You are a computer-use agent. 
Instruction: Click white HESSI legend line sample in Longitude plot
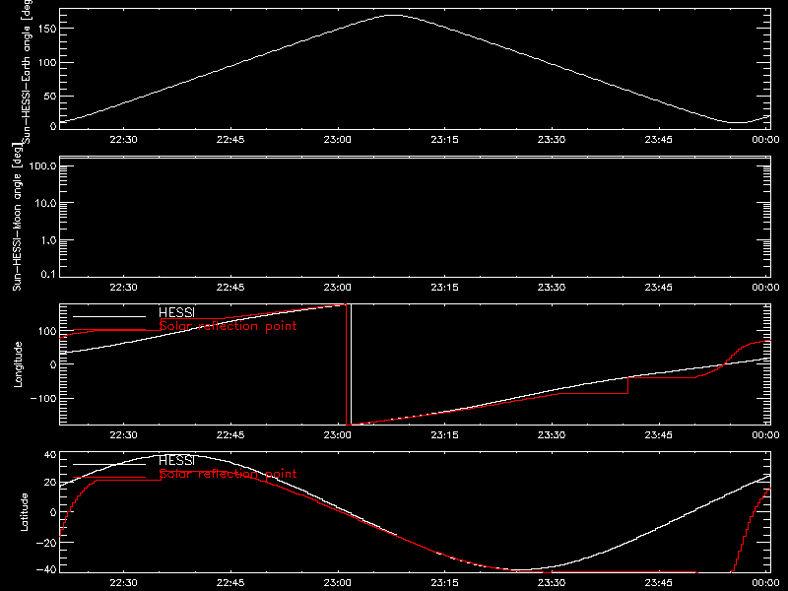109,316
